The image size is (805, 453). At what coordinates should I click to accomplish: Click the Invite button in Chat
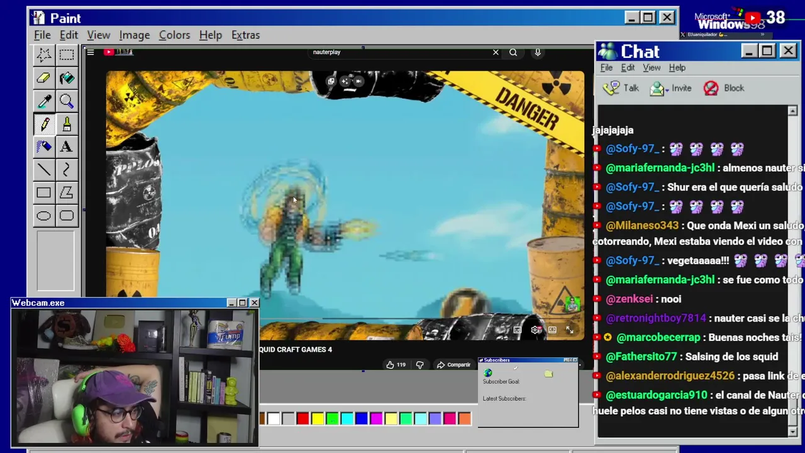pos(670,88)
